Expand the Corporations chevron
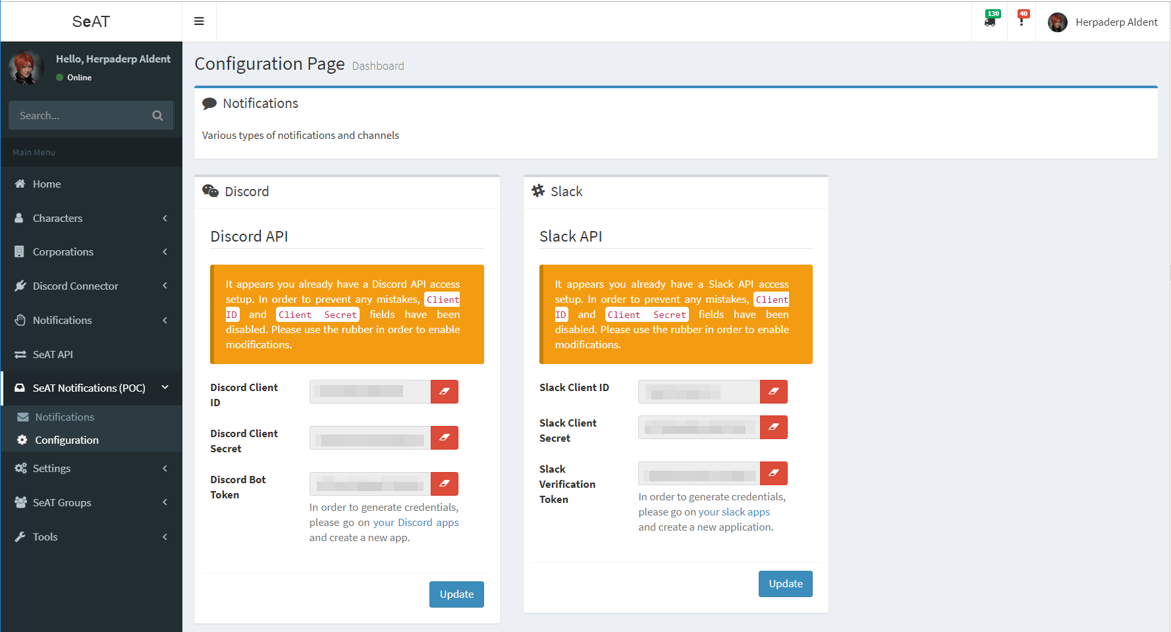 (x=165, y=251)
